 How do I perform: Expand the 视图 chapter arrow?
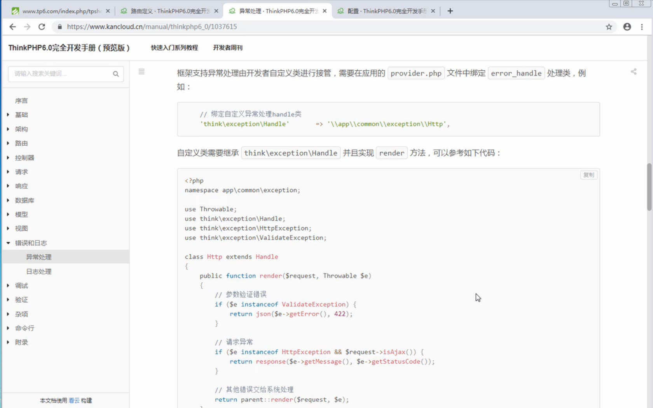pos(8,228)
